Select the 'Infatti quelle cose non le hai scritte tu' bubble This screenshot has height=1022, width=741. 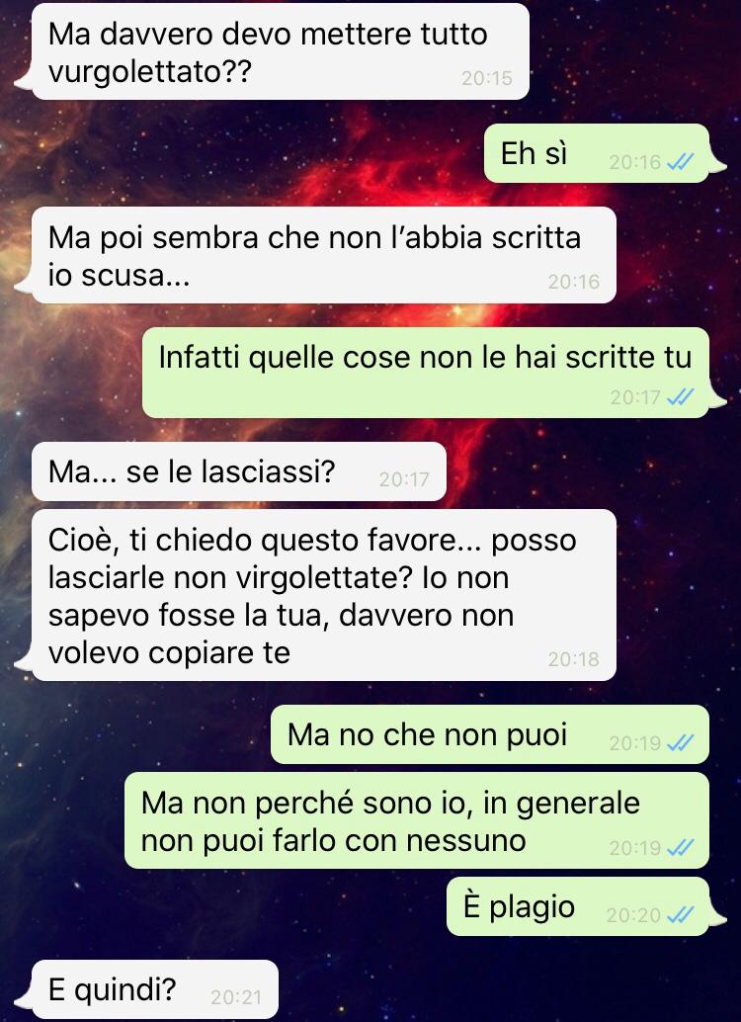[x=426, y=373]
